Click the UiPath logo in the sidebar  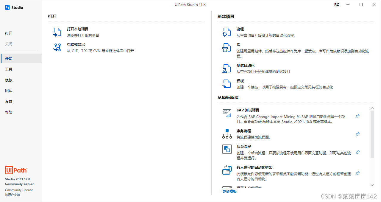16,170
